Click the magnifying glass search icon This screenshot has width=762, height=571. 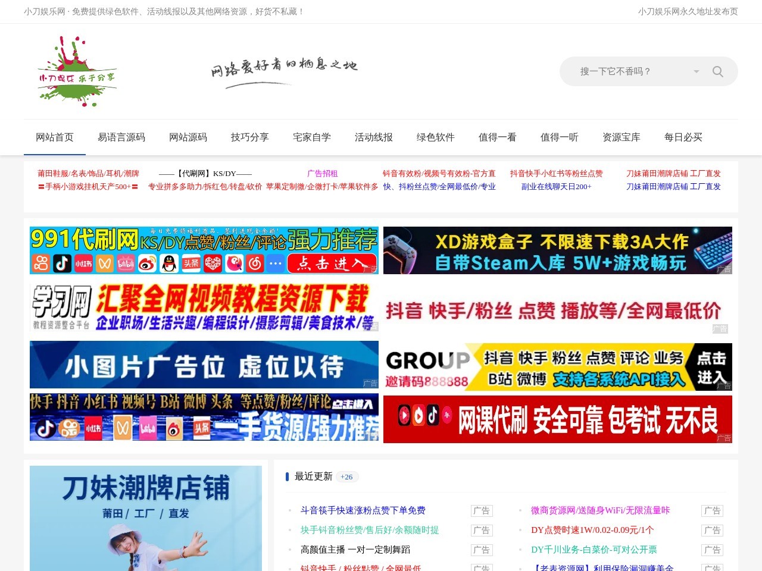click(717, 71)
